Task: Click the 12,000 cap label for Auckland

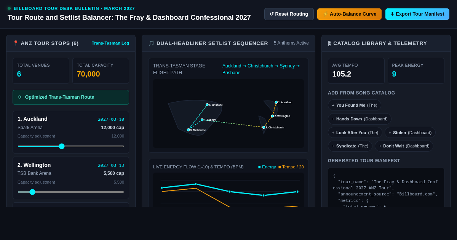Action: click(x=112, y=128)
